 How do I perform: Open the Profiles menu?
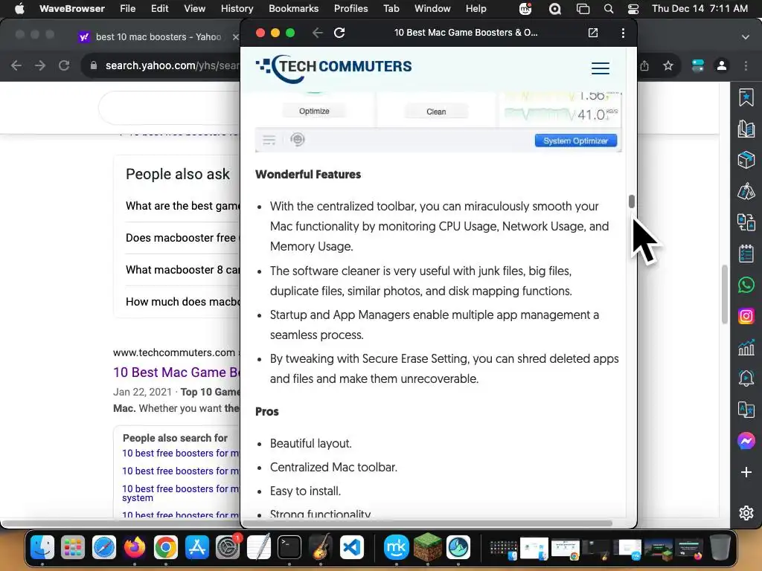[x=351, y=8]
